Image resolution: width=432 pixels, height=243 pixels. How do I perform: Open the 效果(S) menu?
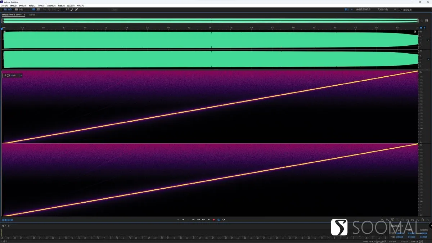coord(41,5)
